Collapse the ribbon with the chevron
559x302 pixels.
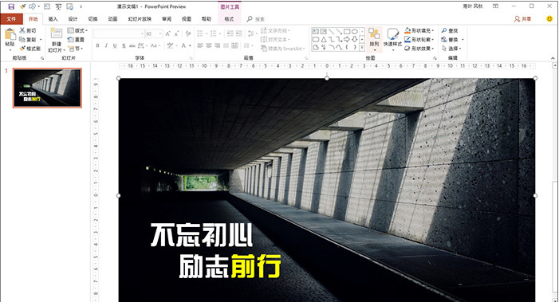[553, 58]
